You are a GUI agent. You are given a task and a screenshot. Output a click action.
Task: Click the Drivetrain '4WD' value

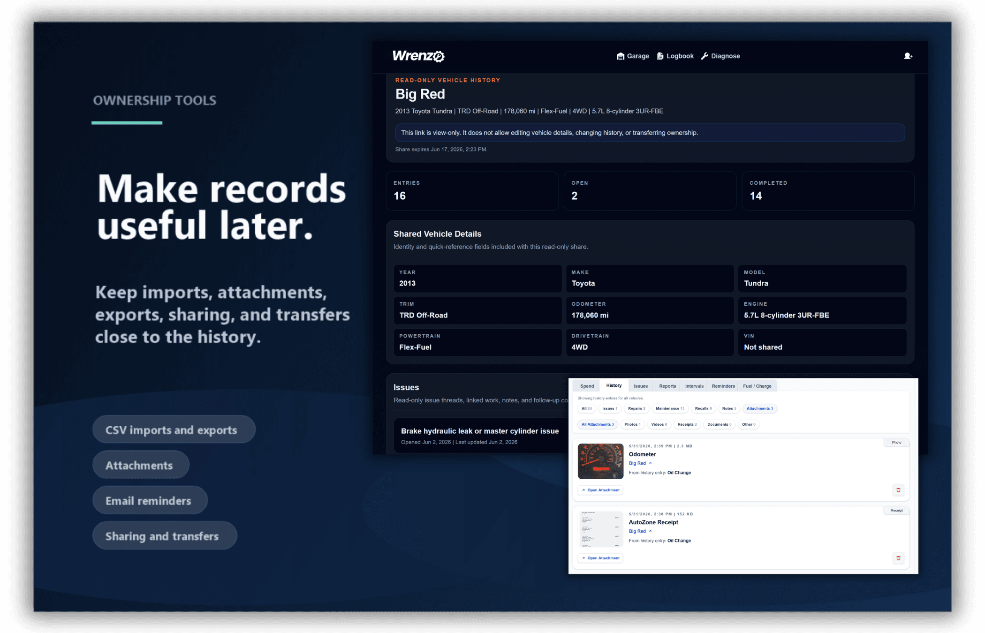point(579,347)
